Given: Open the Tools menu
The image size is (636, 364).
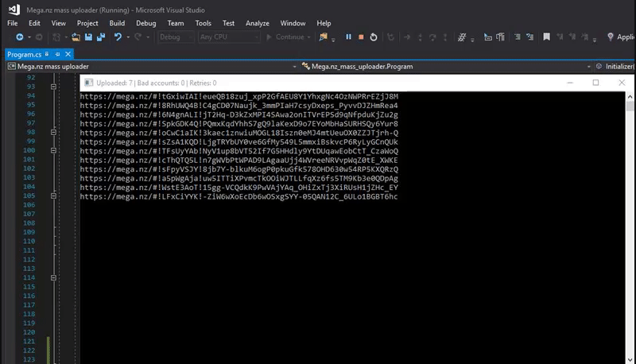Looking at the screenshot, I should click(204, 23).
